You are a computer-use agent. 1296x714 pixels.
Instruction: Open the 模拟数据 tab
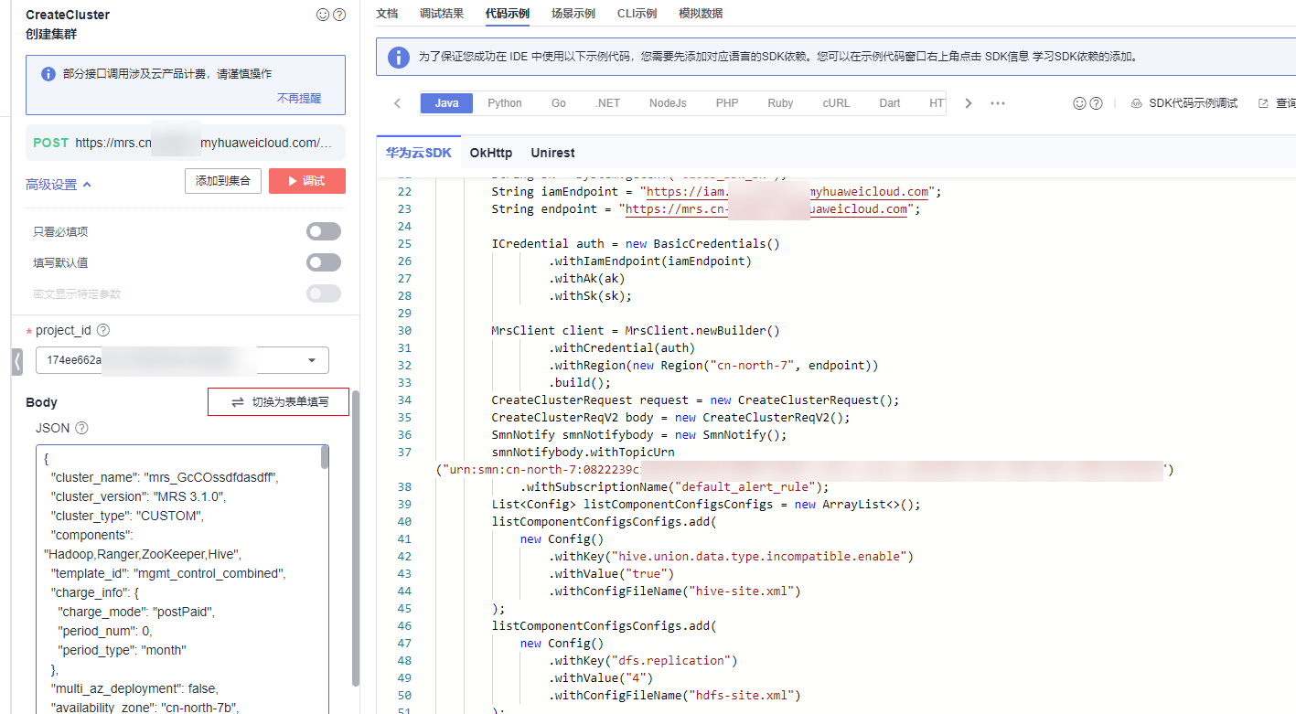pyautogui.click(x=701, y=14)
